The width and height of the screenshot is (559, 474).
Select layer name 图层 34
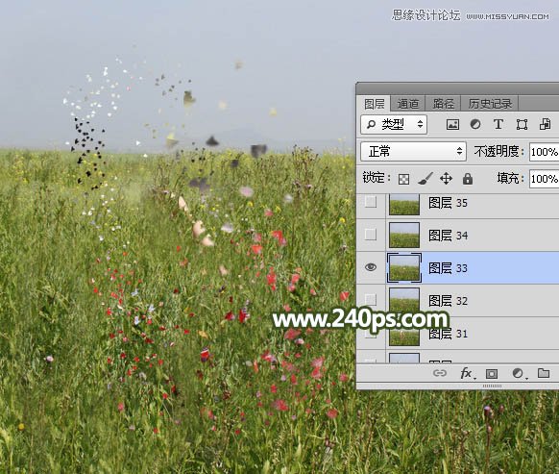pos(448,236)
